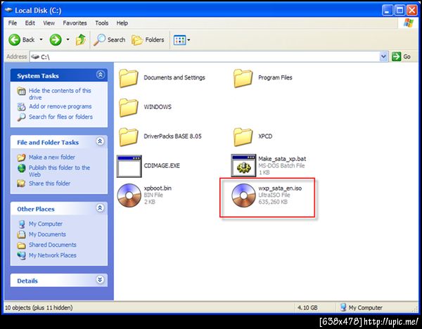The width and height of the screenshot is (422, 329).
Task: Open My Computer in Other Places
Action: click(46, 224)
